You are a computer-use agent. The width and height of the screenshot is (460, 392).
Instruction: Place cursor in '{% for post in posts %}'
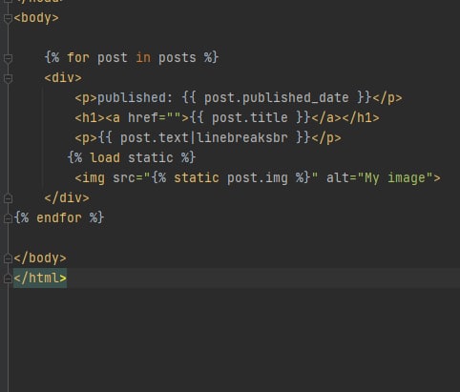point(132,58)
